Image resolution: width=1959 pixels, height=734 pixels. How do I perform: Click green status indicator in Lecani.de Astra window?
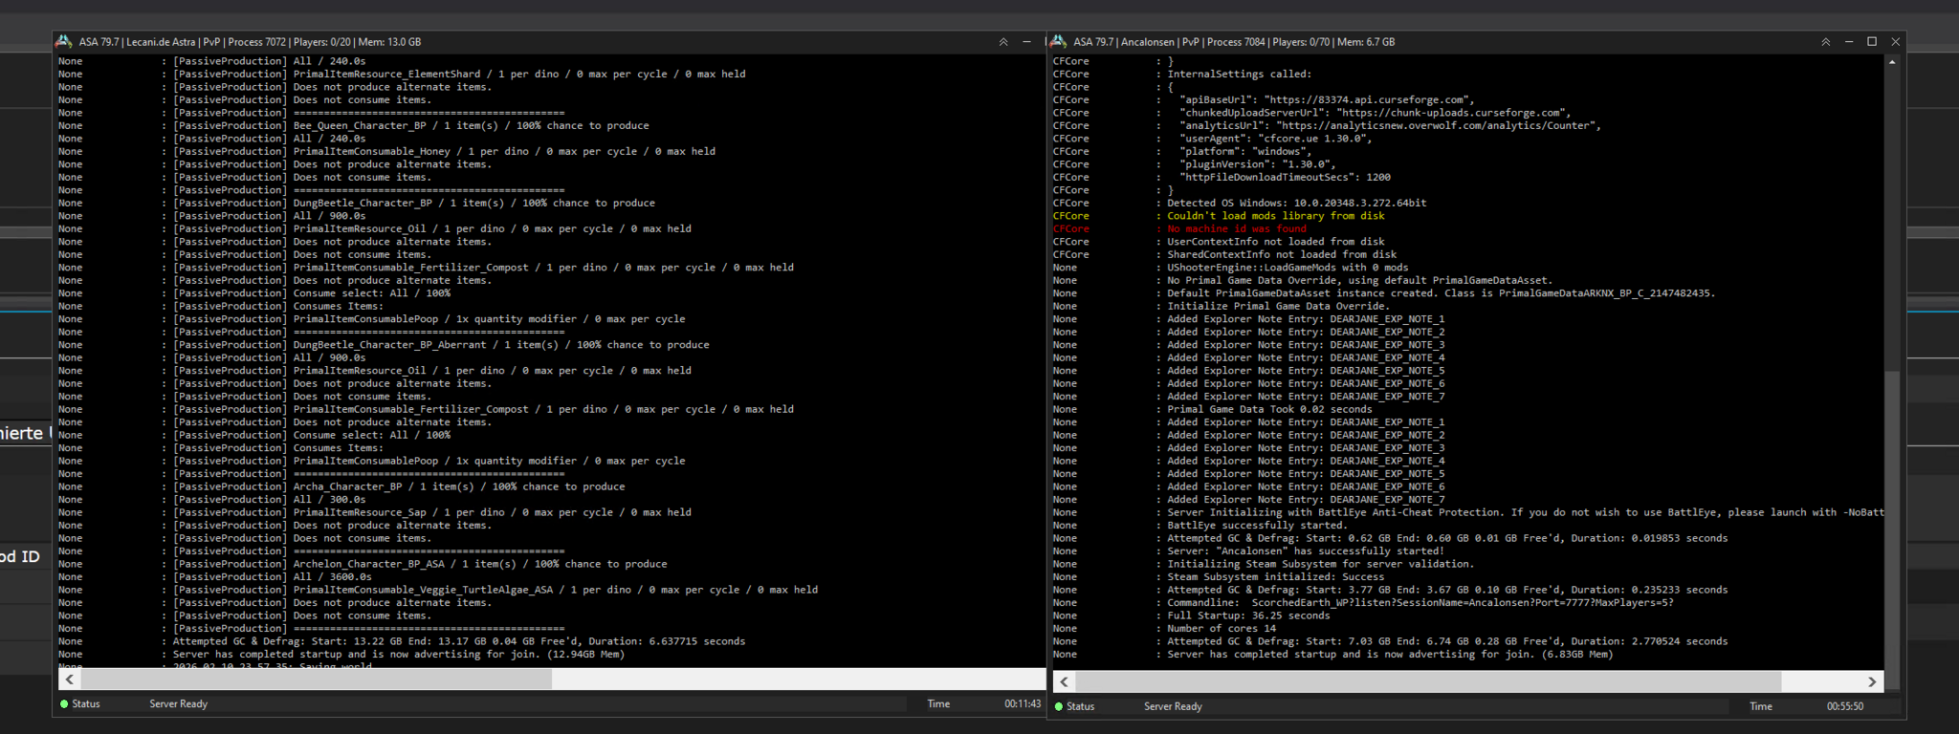pos(64,704)
